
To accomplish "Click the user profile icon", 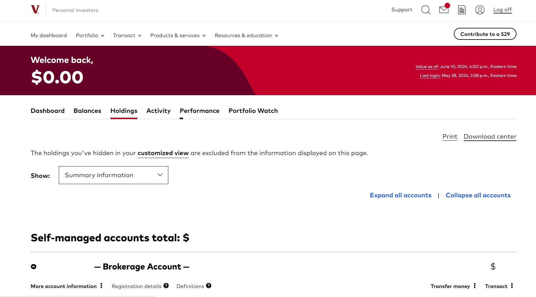I will coord(480,10).
